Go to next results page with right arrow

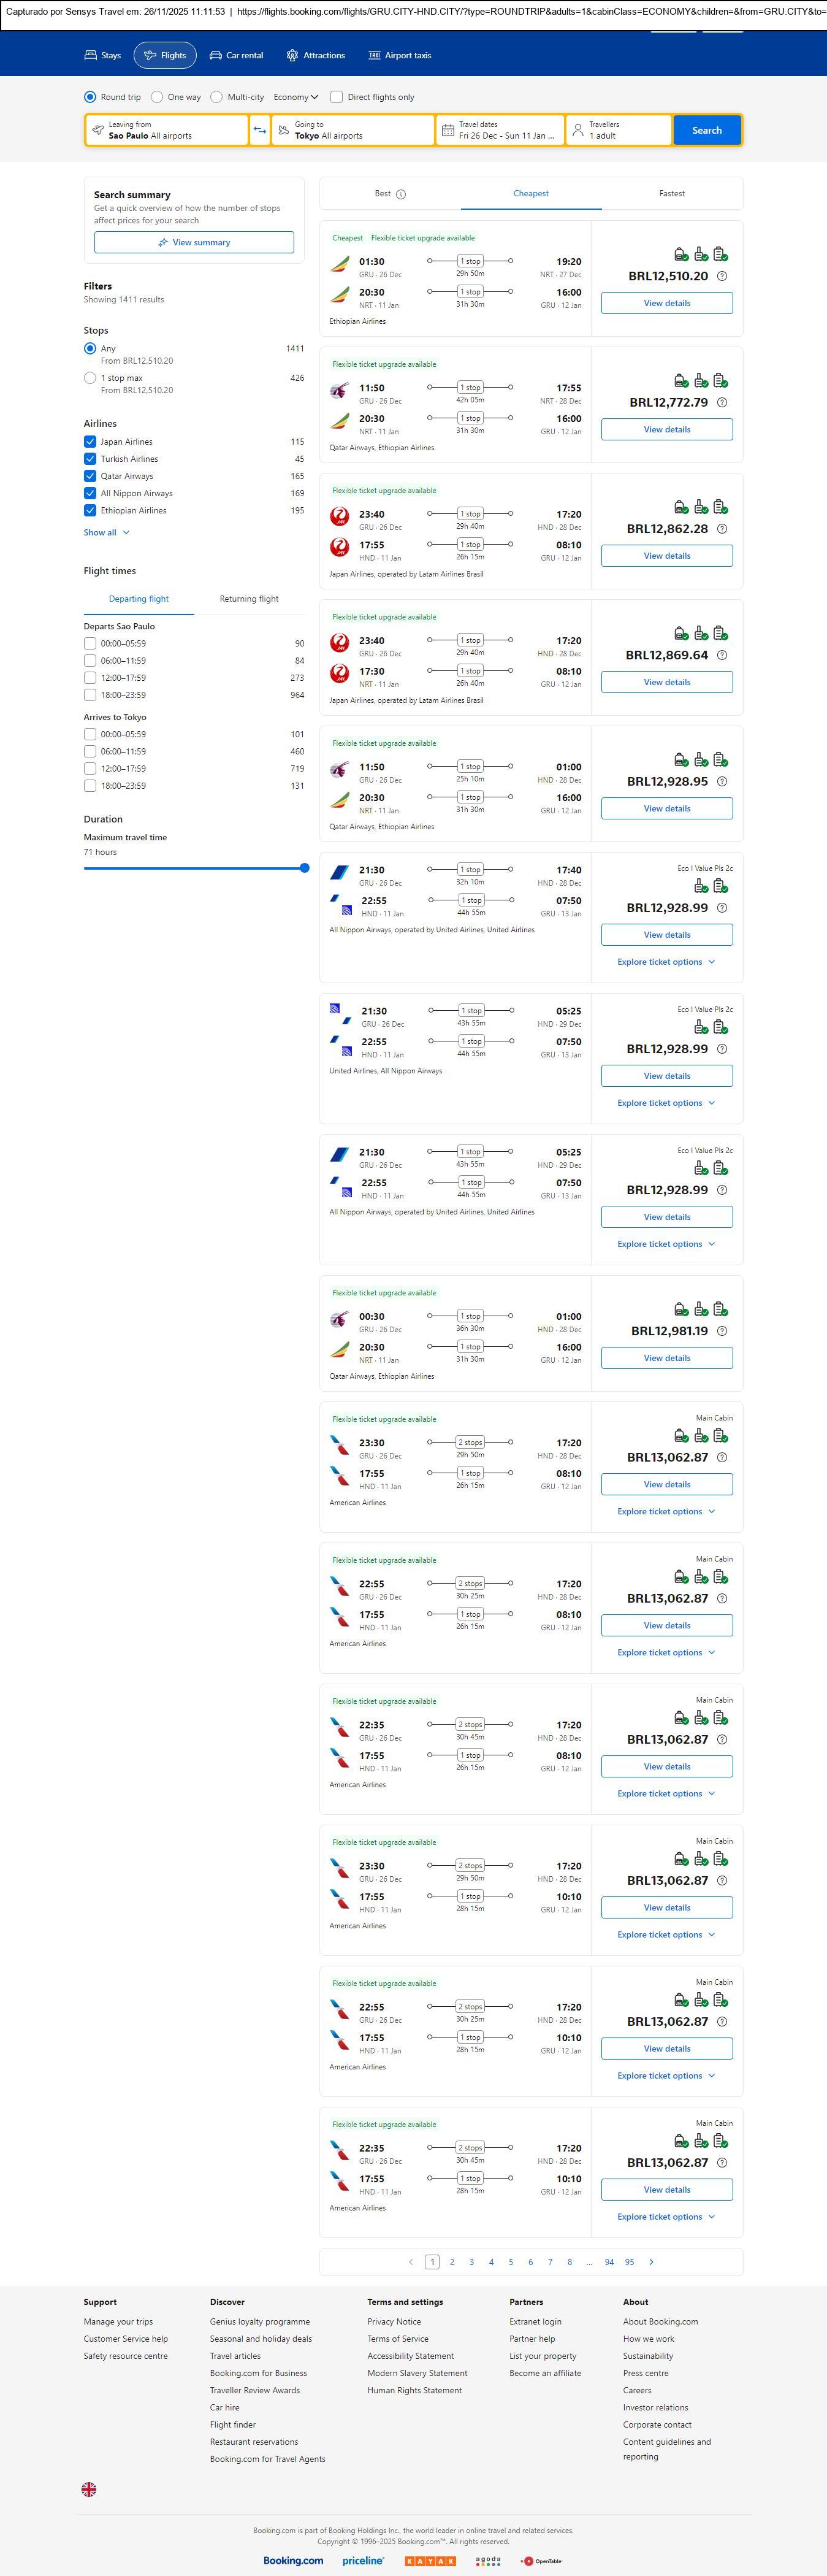(651, 2262)
